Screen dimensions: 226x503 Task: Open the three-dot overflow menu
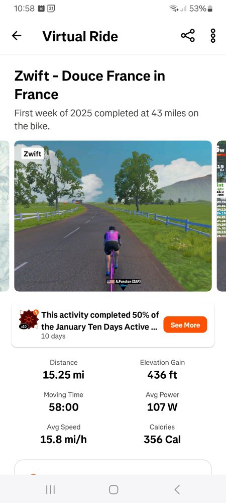point(213,36)
